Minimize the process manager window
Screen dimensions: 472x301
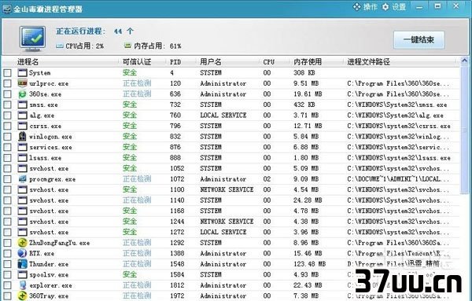[419, 6]
